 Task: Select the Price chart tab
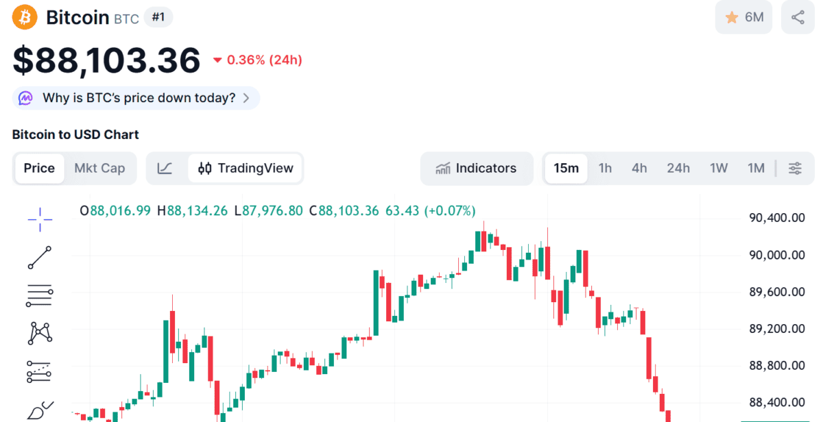[39, 169]
